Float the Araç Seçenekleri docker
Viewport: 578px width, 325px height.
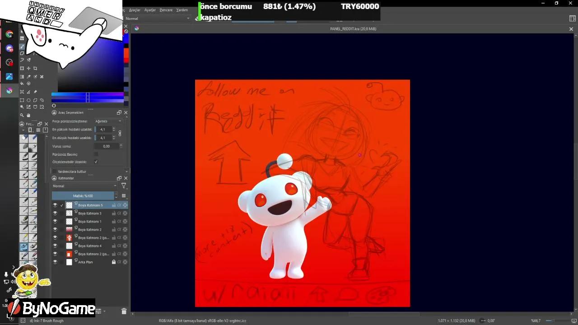point(119,112)
